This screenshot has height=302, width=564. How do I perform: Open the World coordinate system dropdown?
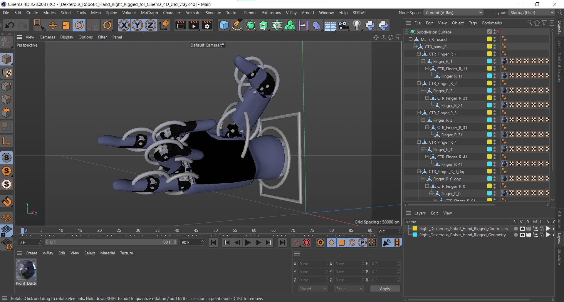coord(313,289)
